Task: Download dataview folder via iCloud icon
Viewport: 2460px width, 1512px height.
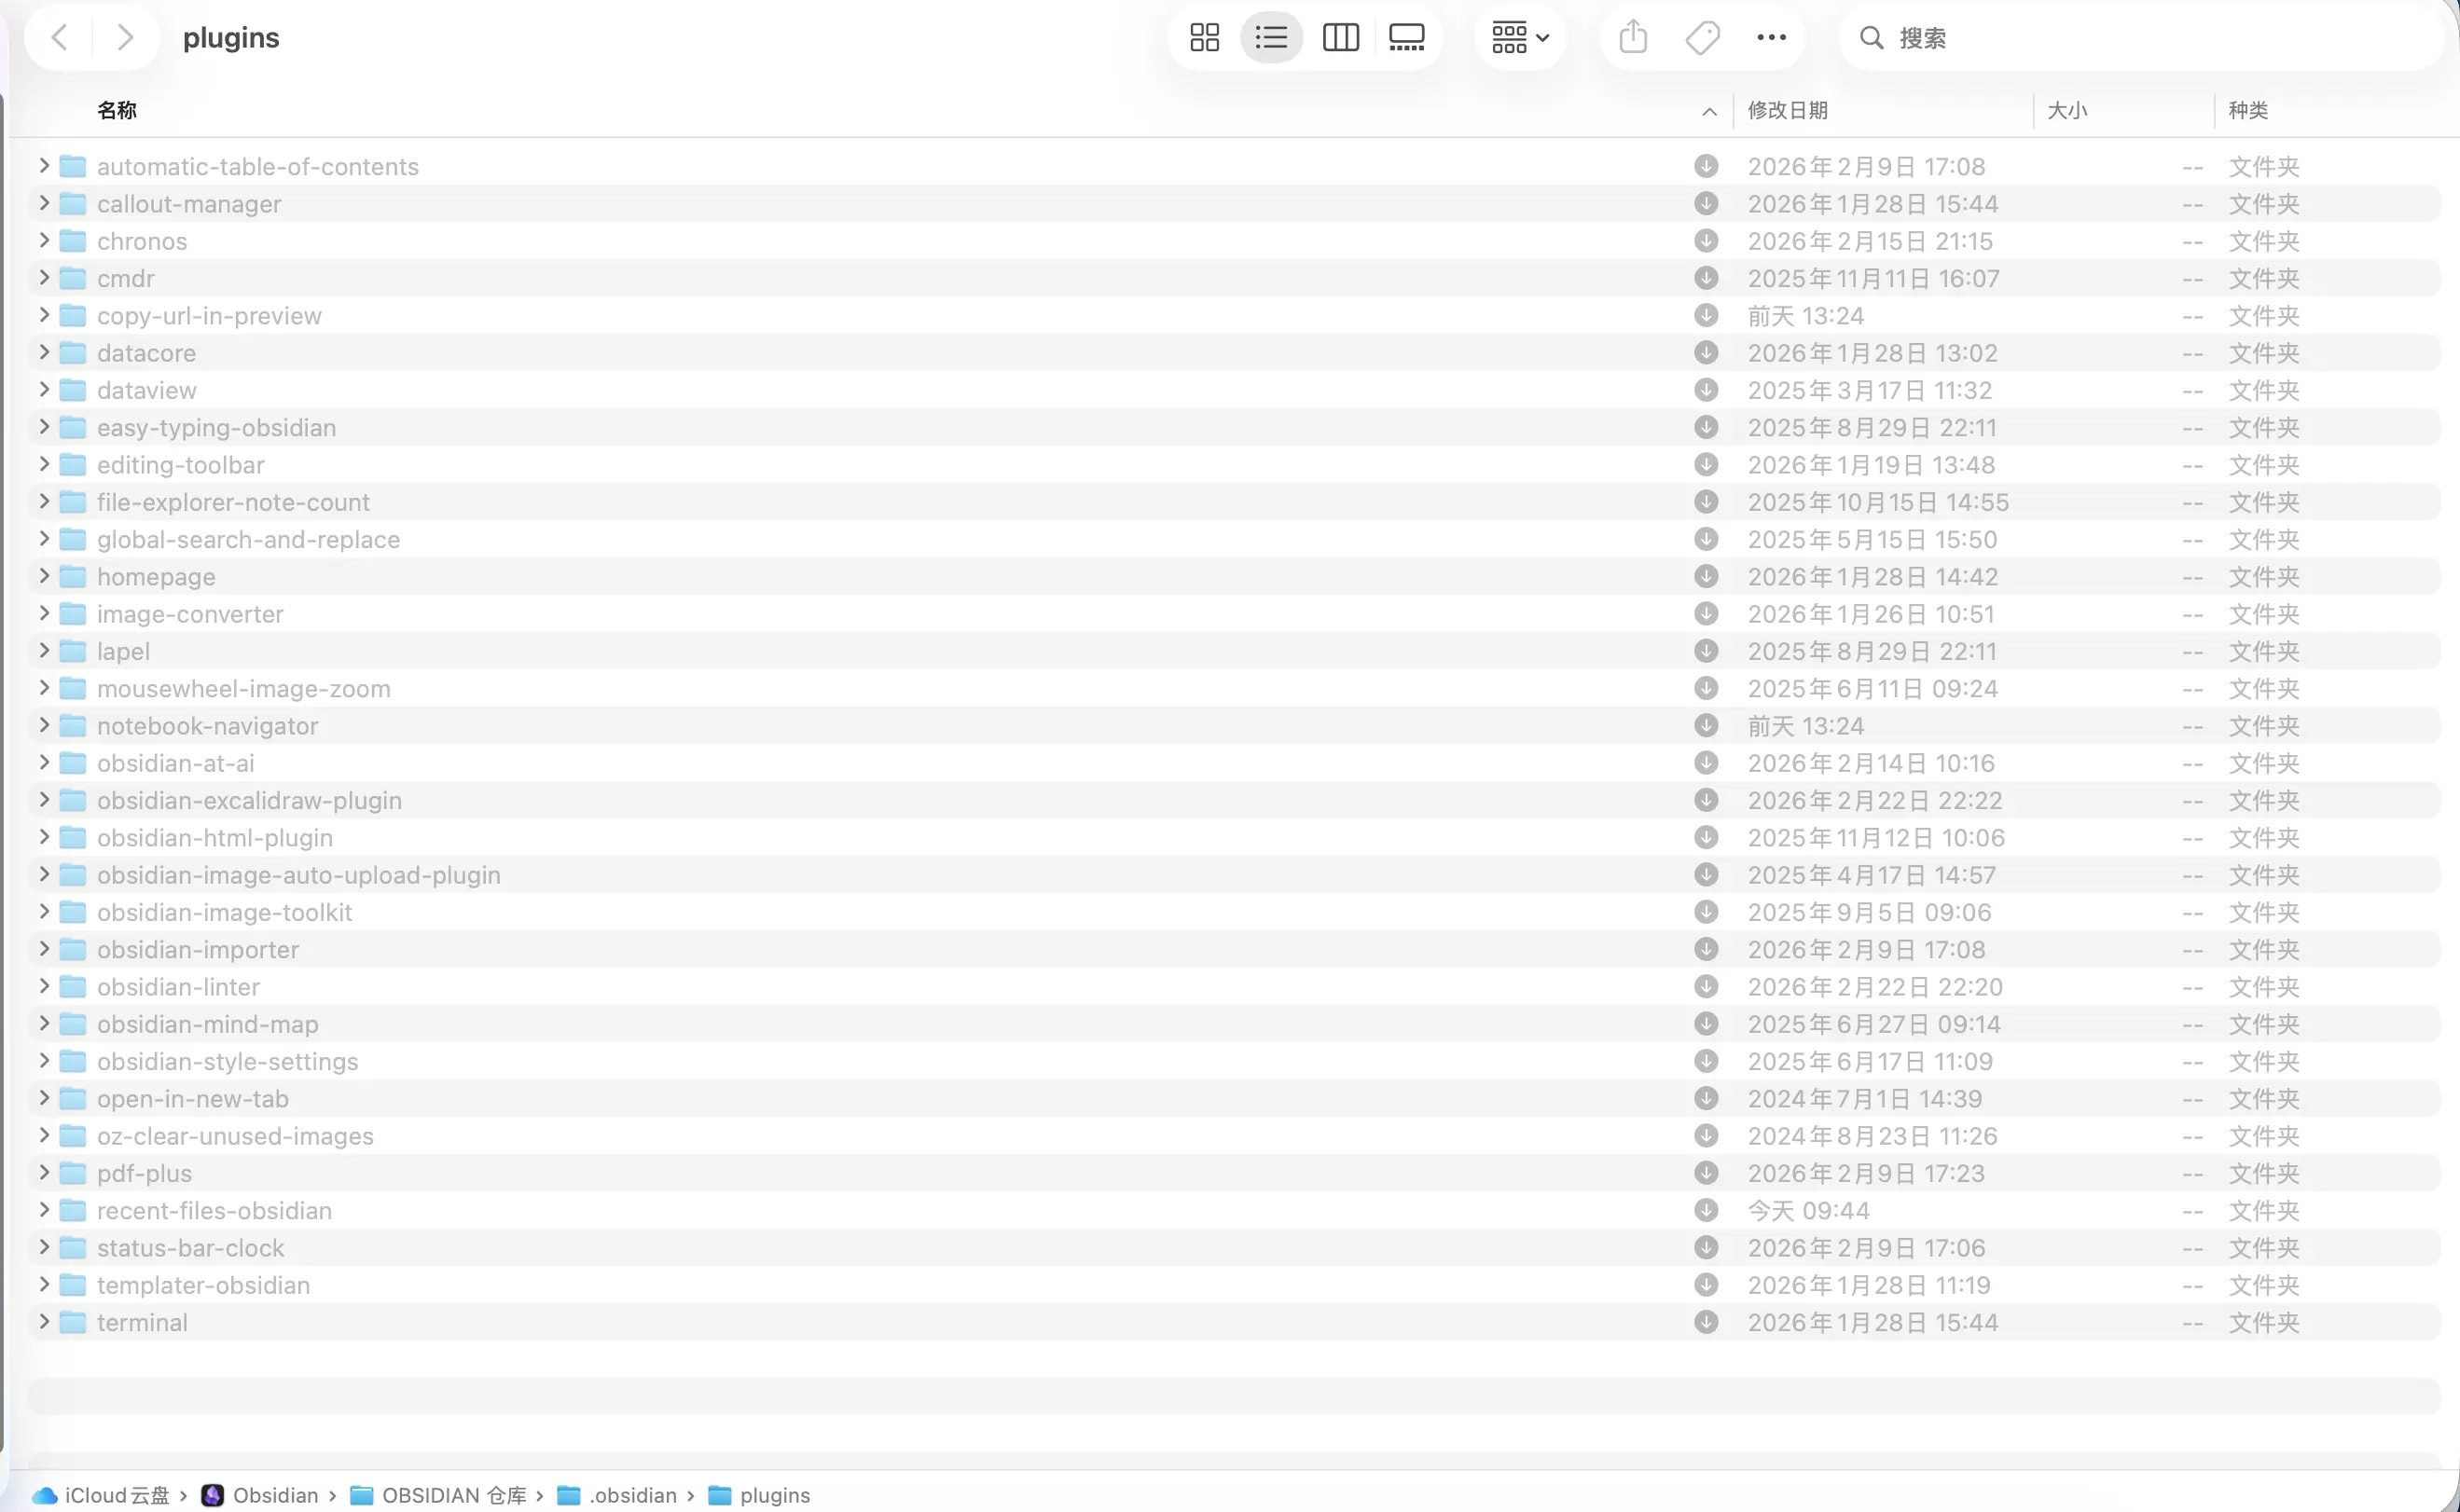Action: pyautogui.click(x=1706, y=390)
